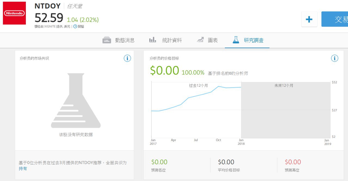The width and height of the screenshot is (348, 181).
Task: Click the Oct marker on chart axis
Action: pyautogui.click(x=218, y=140)
